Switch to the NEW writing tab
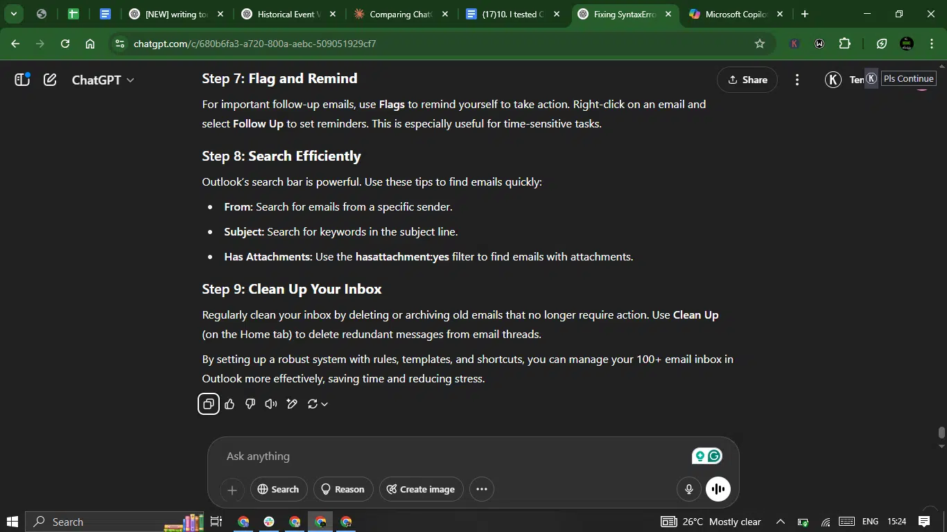Screen dimensions: 947x532 (175, 14)
